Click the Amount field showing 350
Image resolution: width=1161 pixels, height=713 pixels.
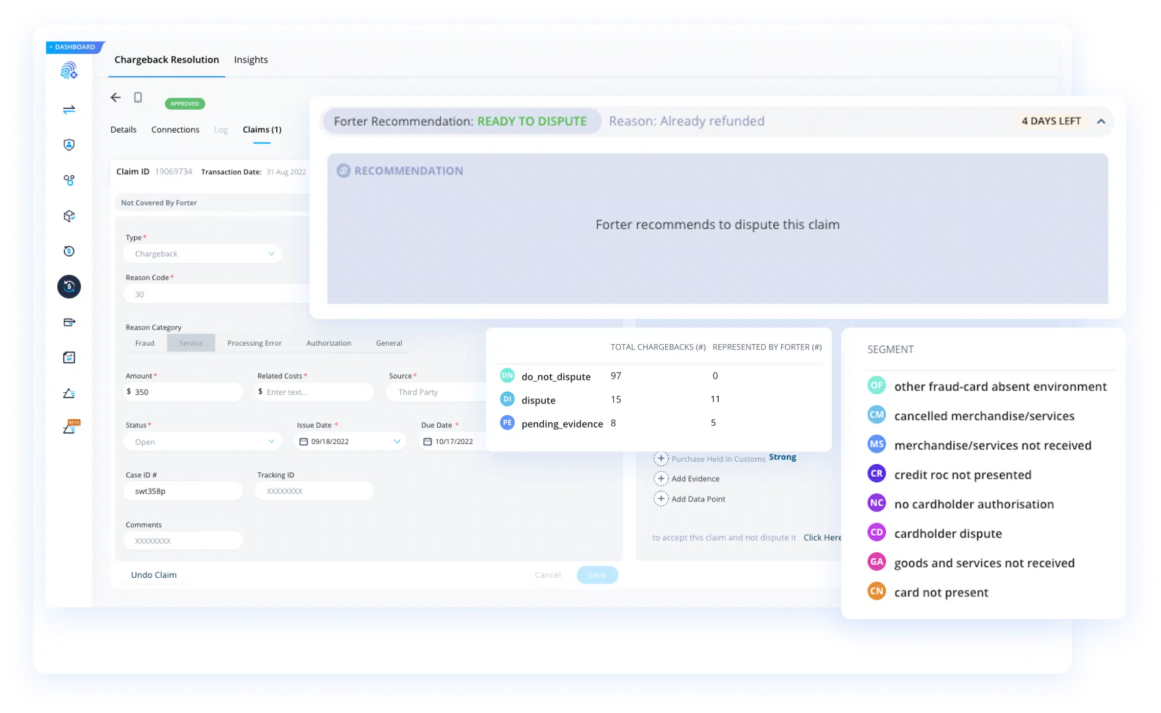coord(183,392)
